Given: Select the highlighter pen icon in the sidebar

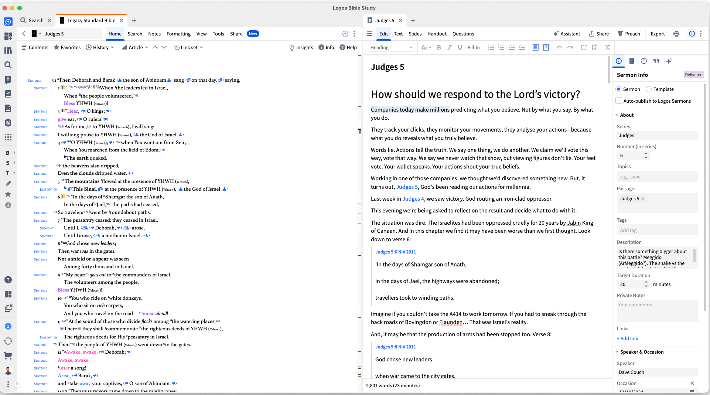Looking at the screenshot, I should coord(8,183).
